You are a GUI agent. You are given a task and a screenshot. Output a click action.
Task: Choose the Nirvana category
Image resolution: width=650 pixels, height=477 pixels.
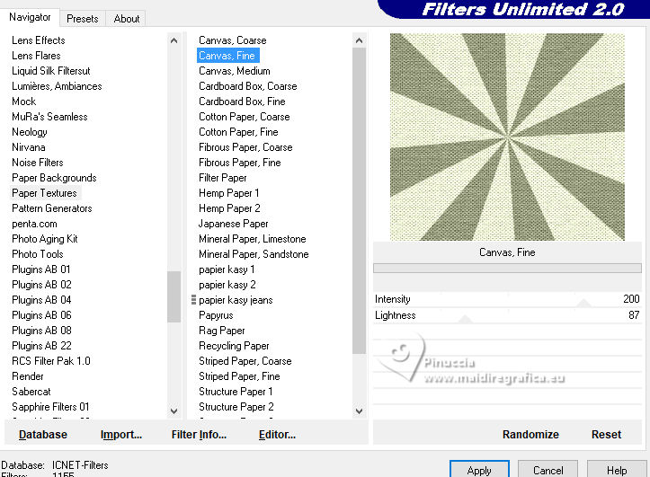click(29, 147)
